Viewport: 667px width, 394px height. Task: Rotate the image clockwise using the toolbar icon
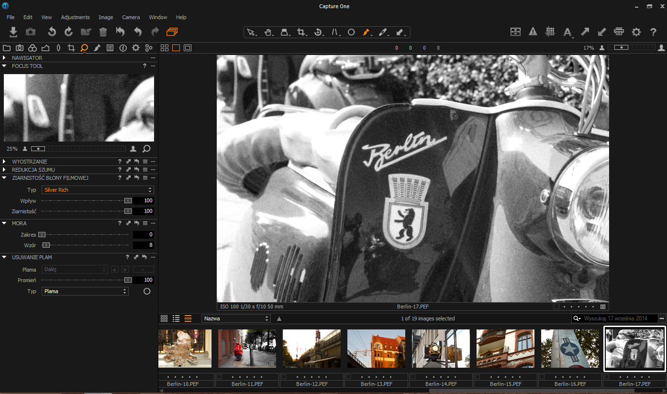point(68,32)
